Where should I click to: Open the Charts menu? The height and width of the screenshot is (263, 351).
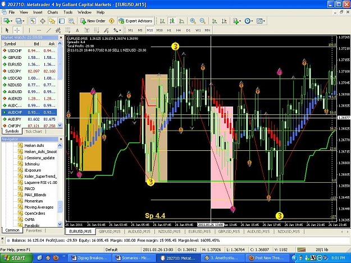coord(53,12)
